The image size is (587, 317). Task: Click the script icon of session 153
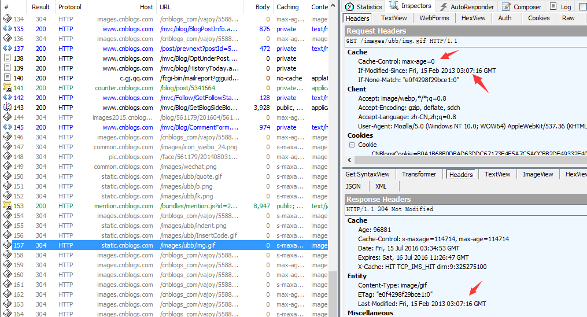click(x=8, y=206)
